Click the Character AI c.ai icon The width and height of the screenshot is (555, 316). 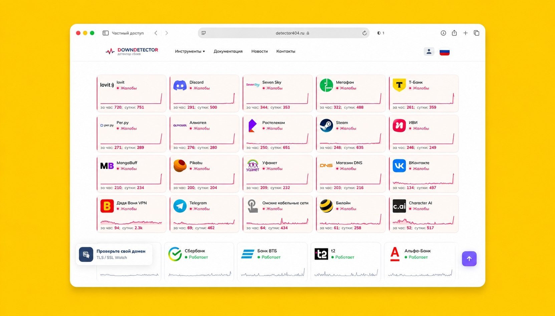click(x=399, y=206)
